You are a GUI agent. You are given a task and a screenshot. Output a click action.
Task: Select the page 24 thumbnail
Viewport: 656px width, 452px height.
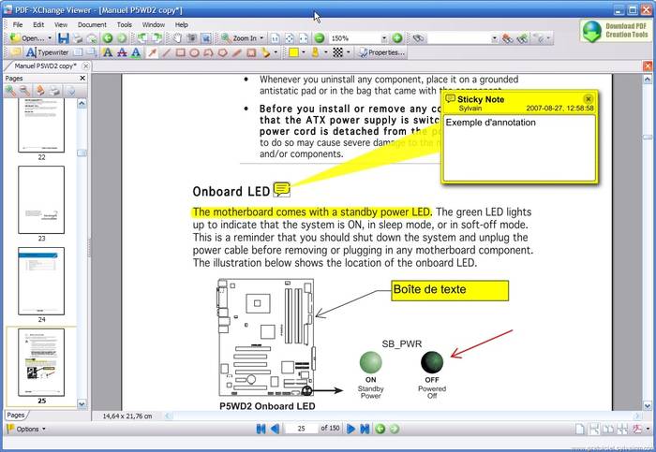[41, 281]
